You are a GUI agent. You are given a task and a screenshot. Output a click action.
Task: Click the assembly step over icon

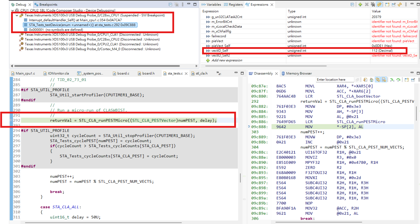[x=398, y=79]
